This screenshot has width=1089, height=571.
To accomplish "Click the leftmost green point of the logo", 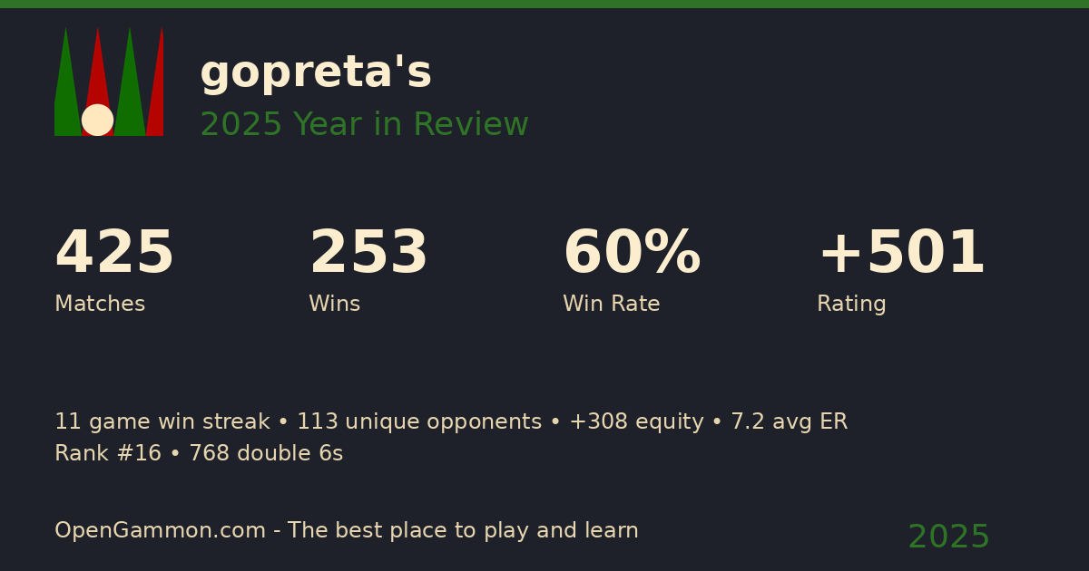I will coord(65,82).
